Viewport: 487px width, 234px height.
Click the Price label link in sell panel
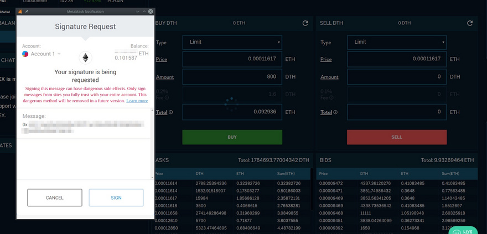326,59
